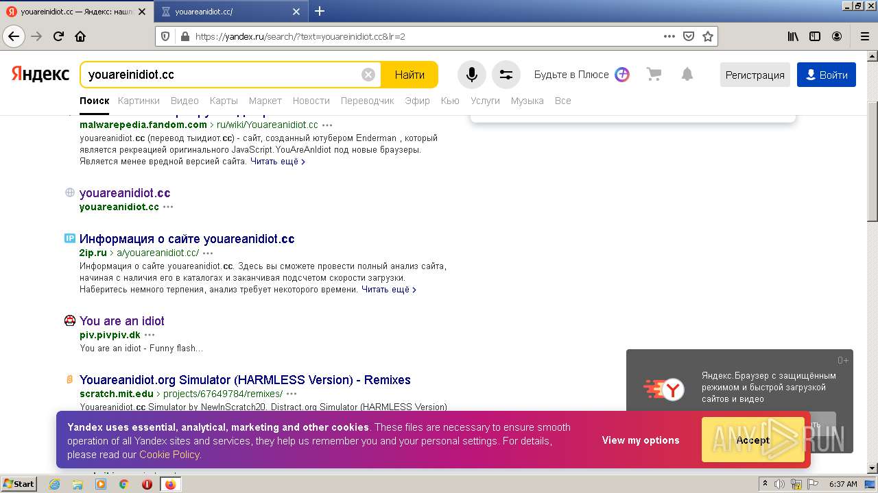The width and height of the screenshot is (878, 493).
Task: Reload the page with the refresh icon
Action: 58,36
